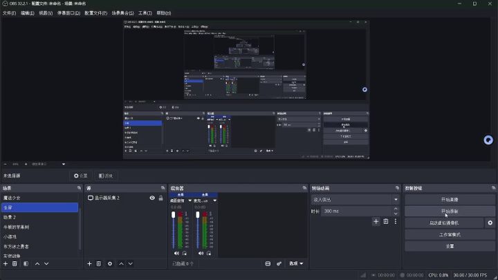Toggle monitoring headphone icon for microphone channel
Image resolution: width=498 pixels, height=280 pixels.
(x=209, y=253)
